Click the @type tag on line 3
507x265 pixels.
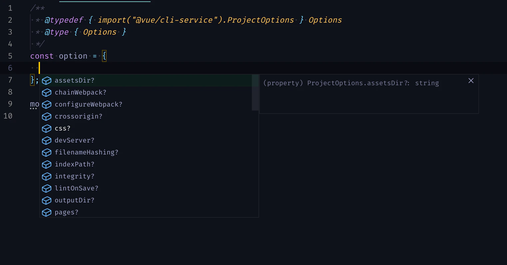[57, 32]
